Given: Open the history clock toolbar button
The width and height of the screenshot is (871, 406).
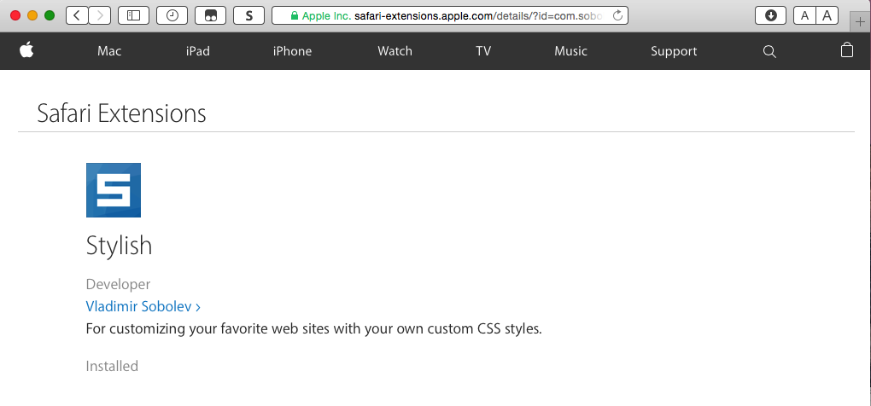Looking at the screenshot, I should [172, 15].
